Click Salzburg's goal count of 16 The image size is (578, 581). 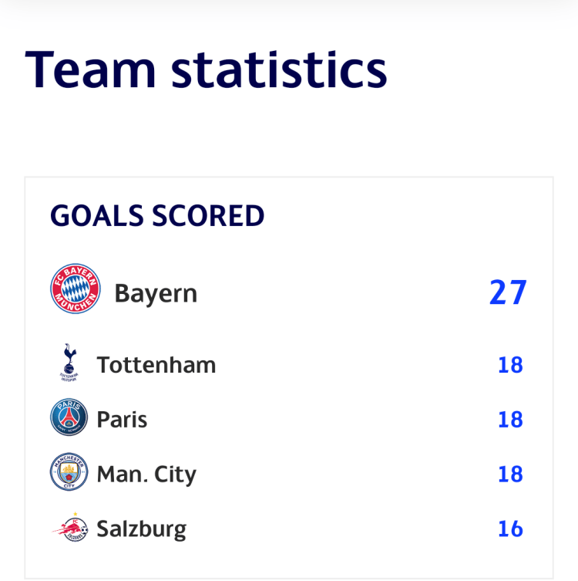(510, 529)
